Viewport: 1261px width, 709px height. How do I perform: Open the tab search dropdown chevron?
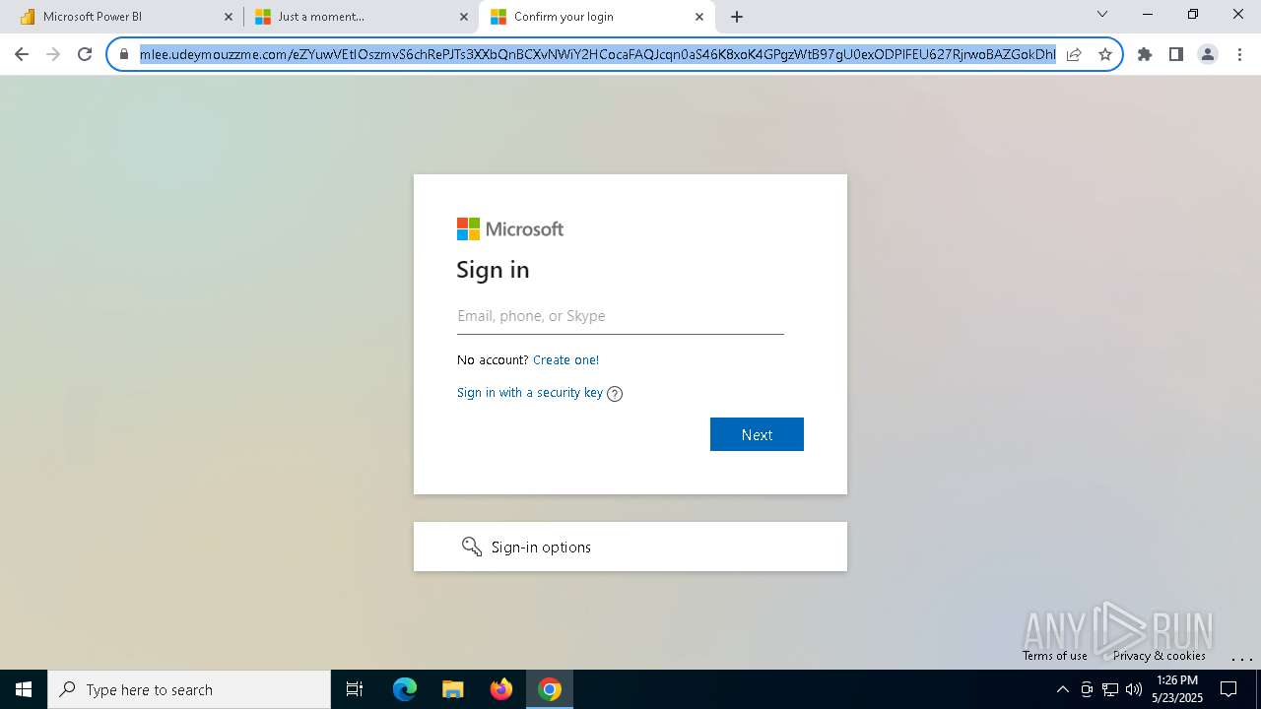point(1102,15)
